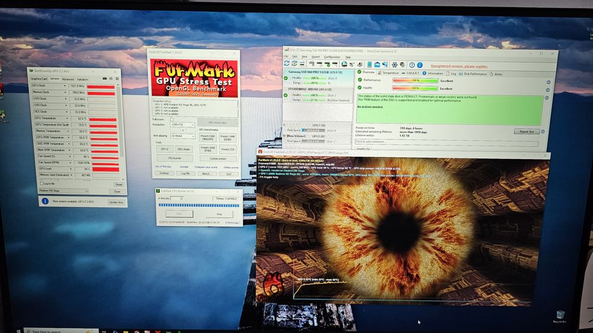This screenshot has height=333, width=593.
Task: Open the gear configuration icon in Hard Disk Sentinel
Action: click(x=394, y=65)
